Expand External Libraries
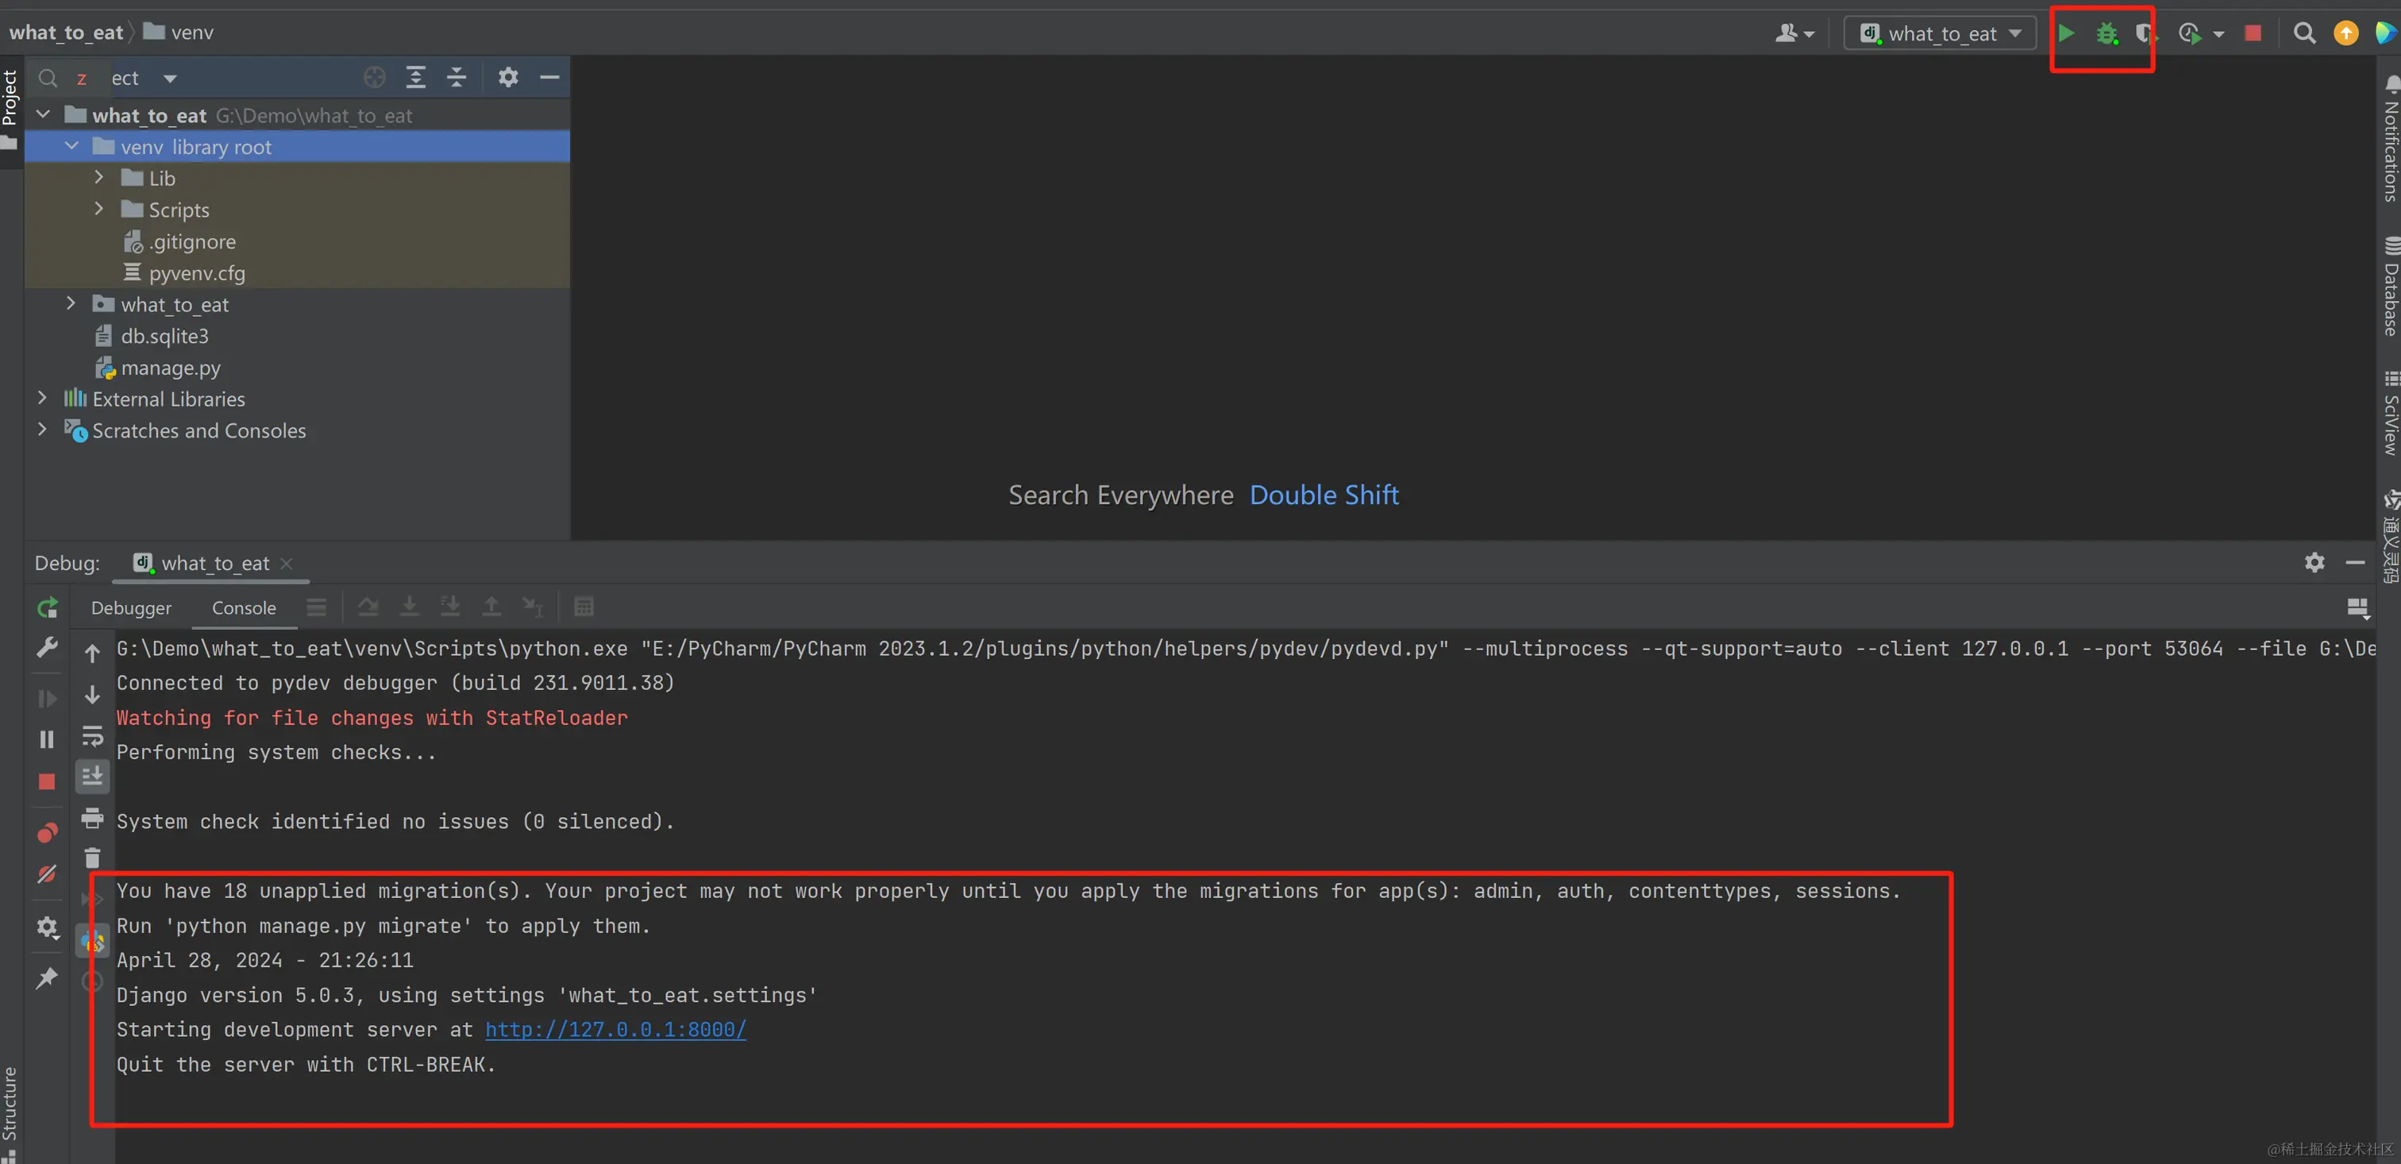 pos(42,398)
